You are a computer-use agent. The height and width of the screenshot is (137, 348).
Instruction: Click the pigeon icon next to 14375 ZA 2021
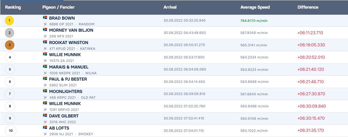45,61
